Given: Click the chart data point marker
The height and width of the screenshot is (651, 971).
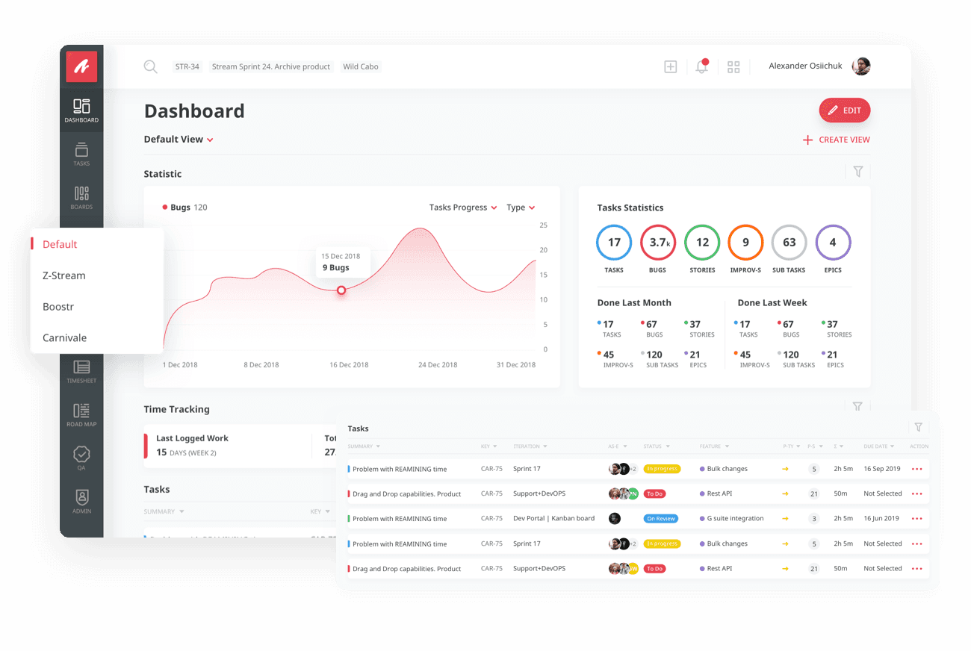Looking at the screenshot, I should (341, 290).
